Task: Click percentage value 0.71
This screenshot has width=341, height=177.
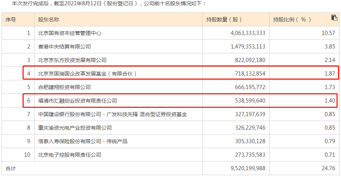Action: pos(330,154)
